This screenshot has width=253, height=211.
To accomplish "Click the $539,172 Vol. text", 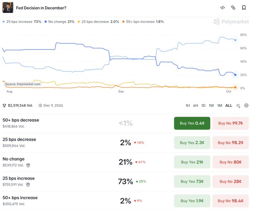I will pyautogui.click(x=13, y=165).
